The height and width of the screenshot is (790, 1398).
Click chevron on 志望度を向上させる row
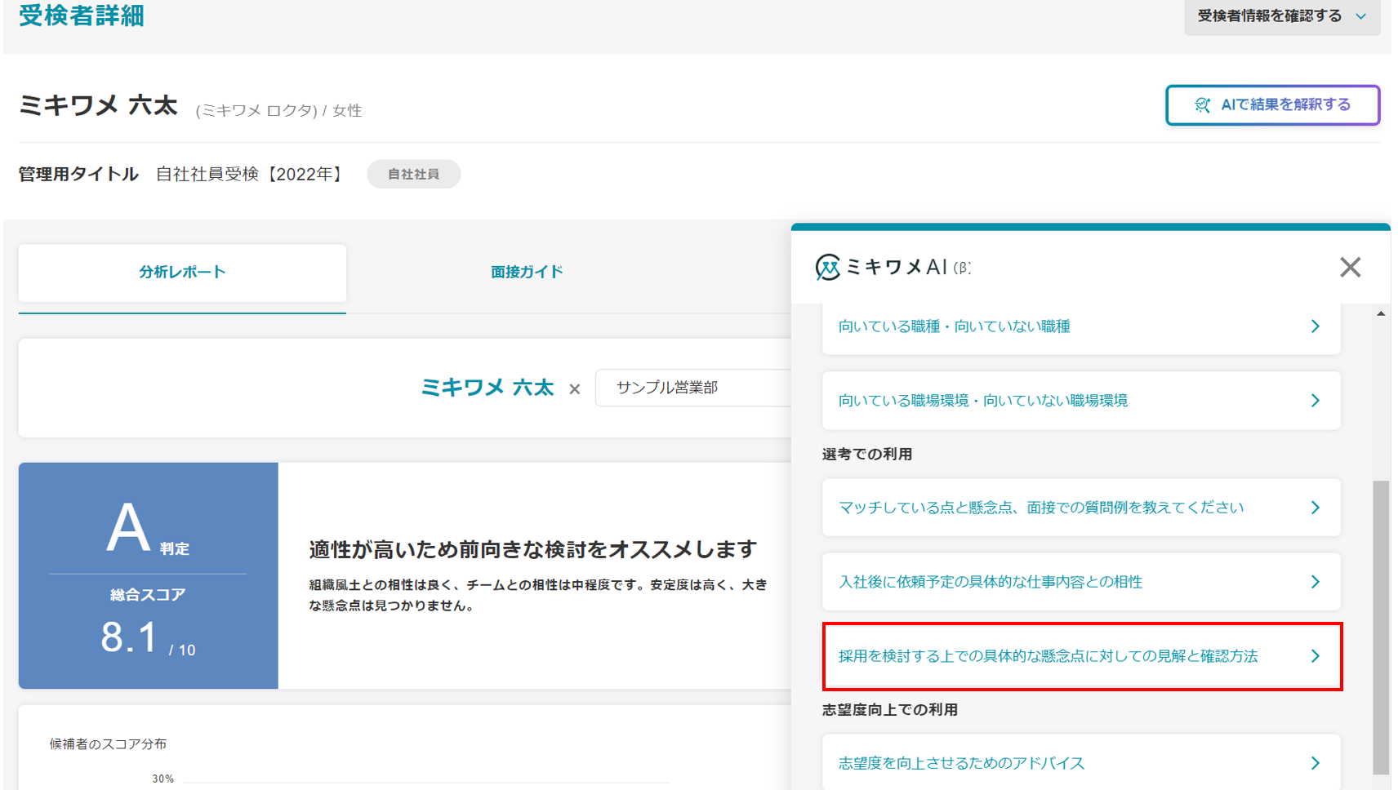pyautogui.click(x=1315, y=763)
